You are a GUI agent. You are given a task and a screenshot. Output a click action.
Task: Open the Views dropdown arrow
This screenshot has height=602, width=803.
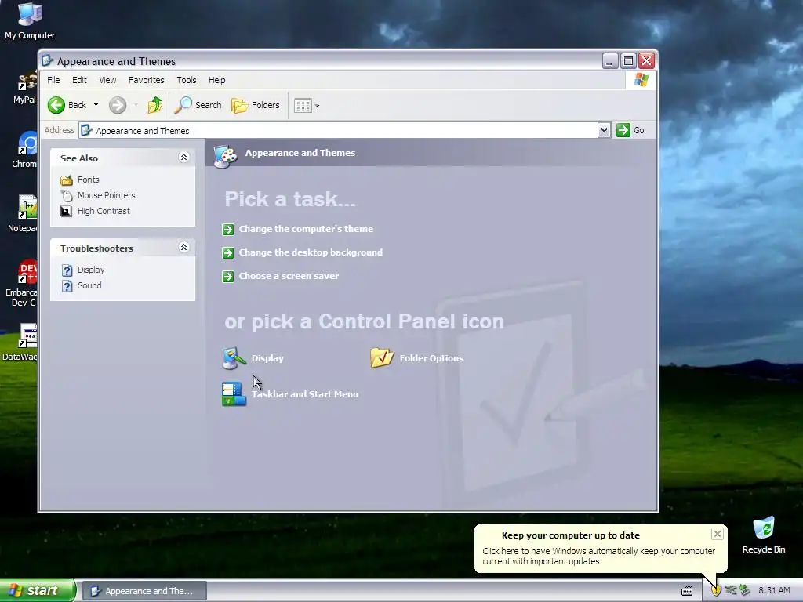pyautogui.click(x=317, y=106)
